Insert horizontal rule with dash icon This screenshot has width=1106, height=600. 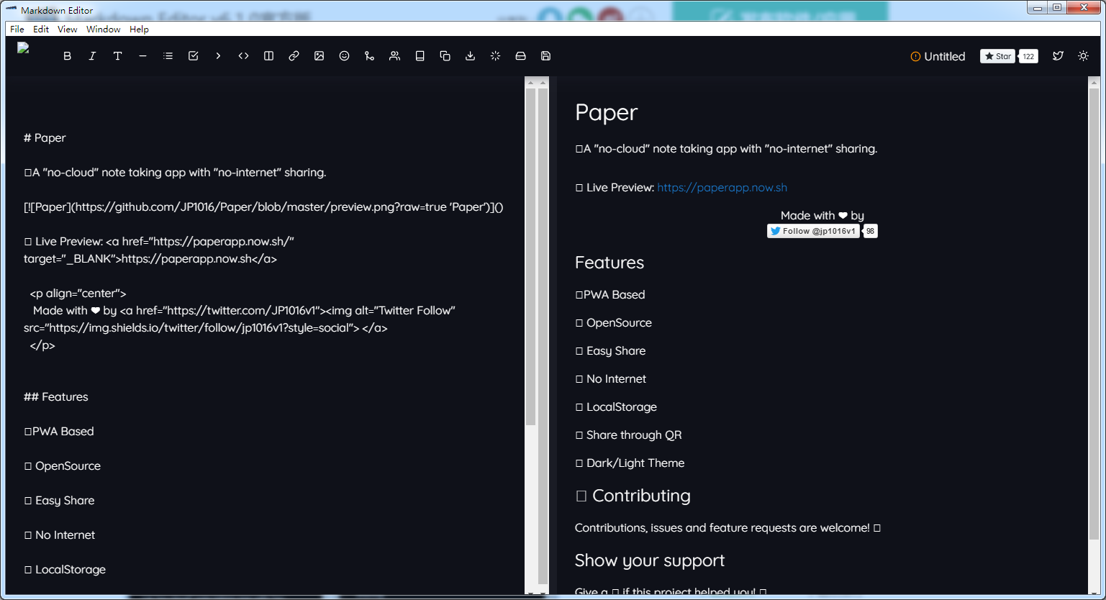coord(142,56)
